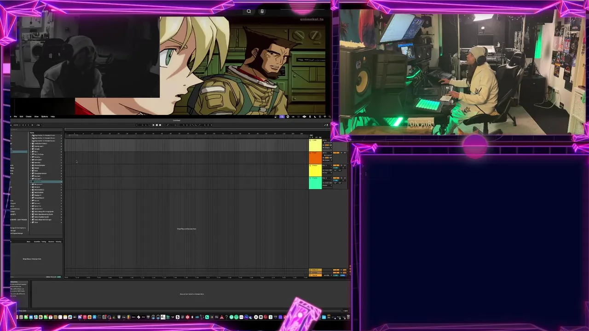This screenshot has width=589, height=331.
Task: Click the Wi-Fi icon in the macOS menu bar
Action: pyautogui.click(x=325, y=117)
